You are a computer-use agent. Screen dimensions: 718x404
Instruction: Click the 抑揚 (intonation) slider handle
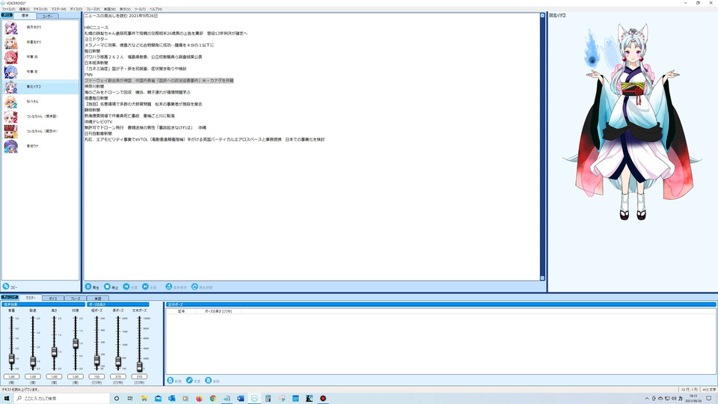coord(76,343)
